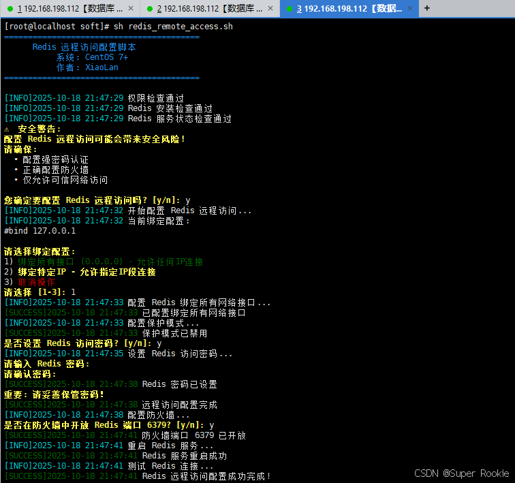The image size is (515, 483).
Task: Click the log line '配置保护模式...'
Action: (x=163, y=323)
